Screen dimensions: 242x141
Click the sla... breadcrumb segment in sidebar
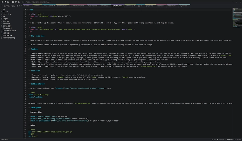point(14,6)
